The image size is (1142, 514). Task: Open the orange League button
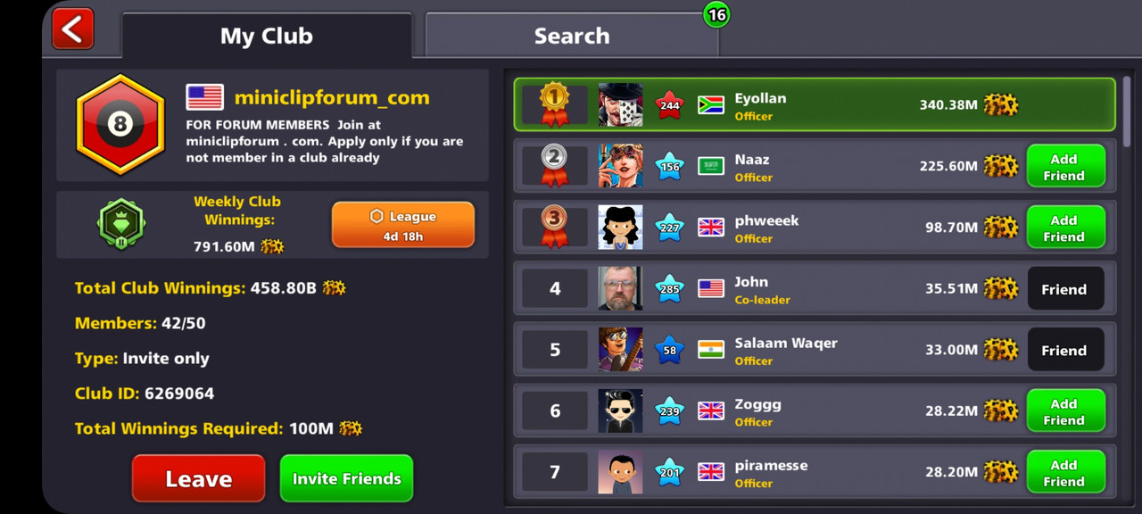tap(403, 225)
